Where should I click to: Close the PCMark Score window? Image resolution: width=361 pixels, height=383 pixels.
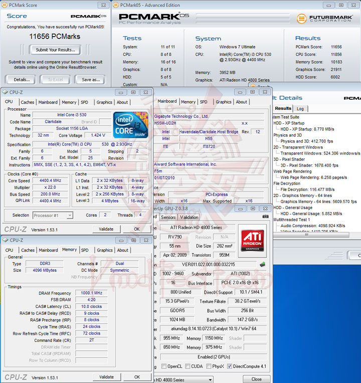click(x=104, y=5)
